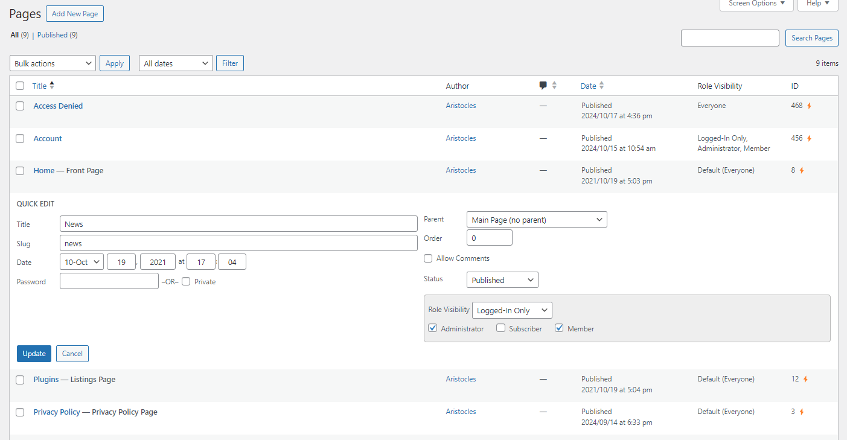
Task: Open the Status dropdown in Quick Edit
Action: (x=502, y=279)
